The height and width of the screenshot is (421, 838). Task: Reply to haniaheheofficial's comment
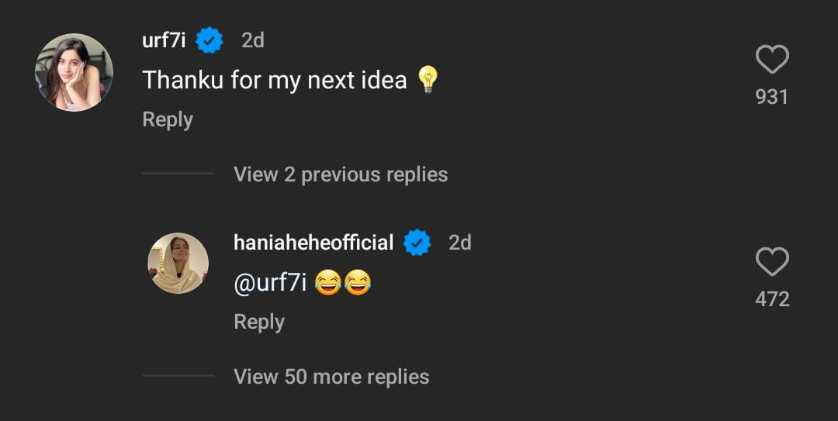pyautogui.click(x=259, y=322)
